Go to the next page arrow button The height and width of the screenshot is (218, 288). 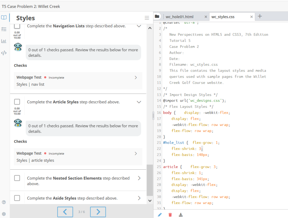point(98,212)
